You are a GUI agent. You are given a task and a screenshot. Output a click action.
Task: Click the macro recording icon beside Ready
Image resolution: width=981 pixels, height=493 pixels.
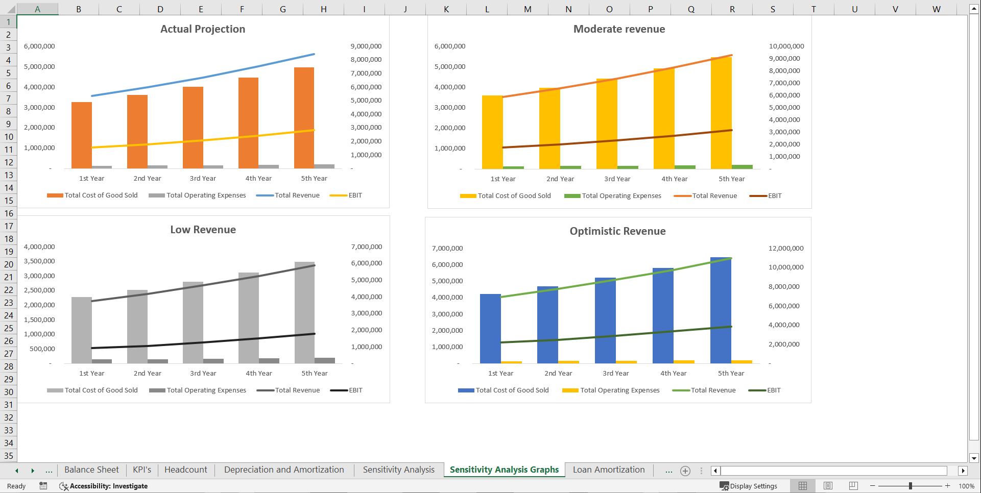[43, 486]
